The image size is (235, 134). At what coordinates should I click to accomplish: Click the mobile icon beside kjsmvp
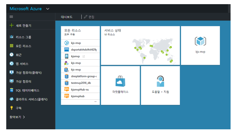pos(67,56)
